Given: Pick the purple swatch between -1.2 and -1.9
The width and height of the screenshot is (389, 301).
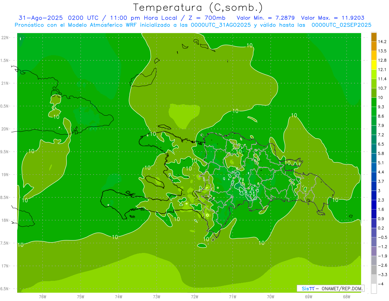Looking at the screenshot, I should 374,251.
